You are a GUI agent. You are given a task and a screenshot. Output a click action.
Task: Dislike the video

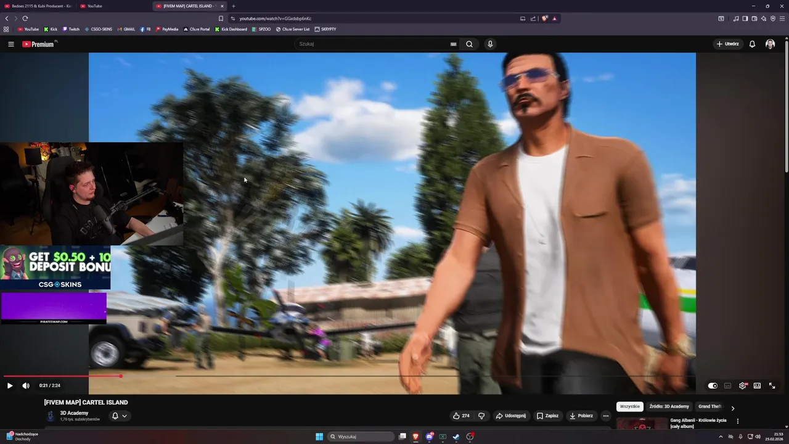481,416
